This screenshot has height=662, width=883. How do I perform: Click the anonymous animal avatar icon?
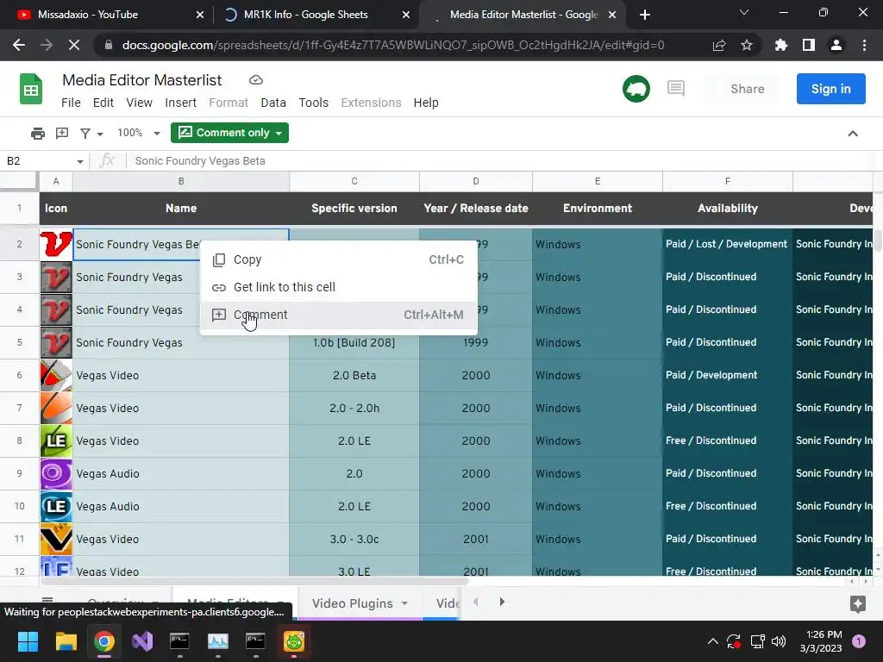coord(636,89)
